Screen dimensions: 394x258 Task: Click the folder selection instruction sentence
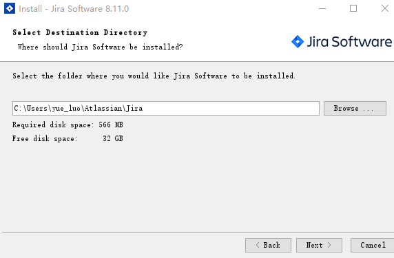coord(154,76)
